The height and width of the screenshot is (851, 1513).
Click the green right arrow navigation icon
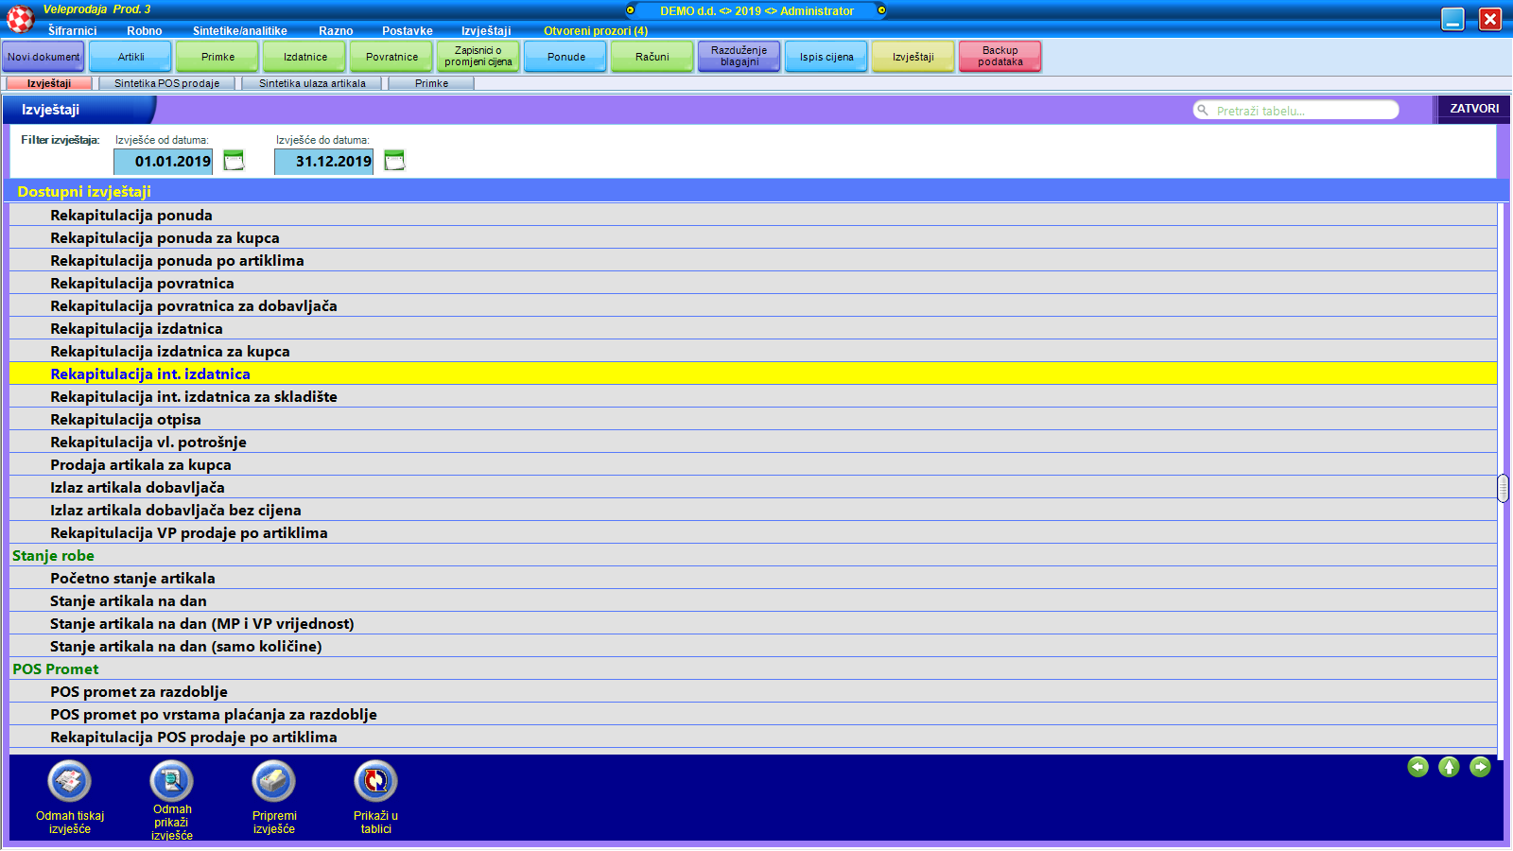(x=1480, y=767)
